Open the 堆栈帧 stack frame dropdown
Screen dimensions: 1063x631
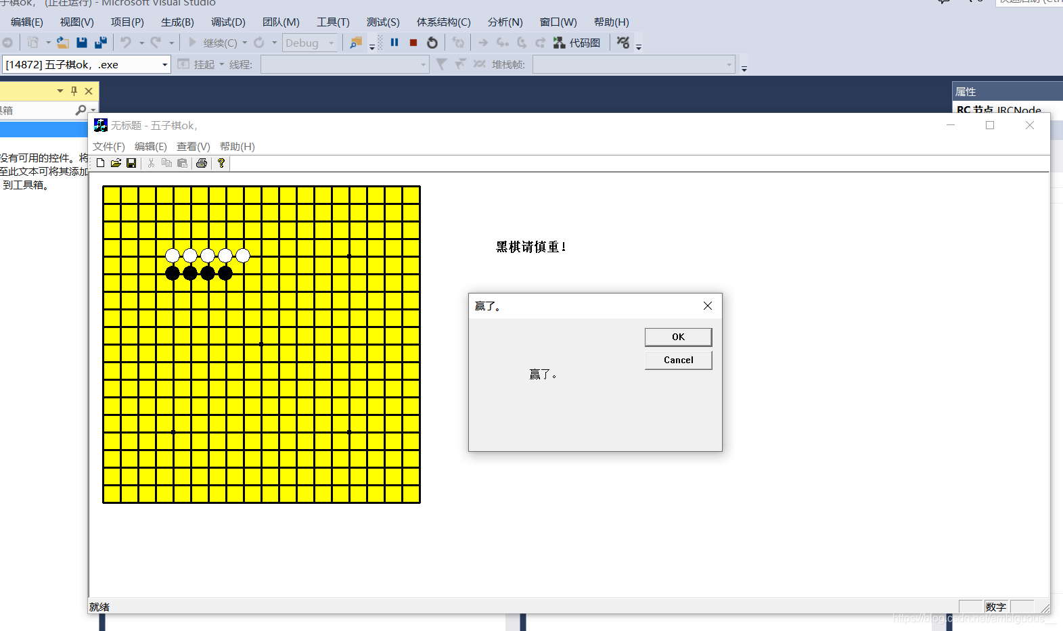pos(634,64)
